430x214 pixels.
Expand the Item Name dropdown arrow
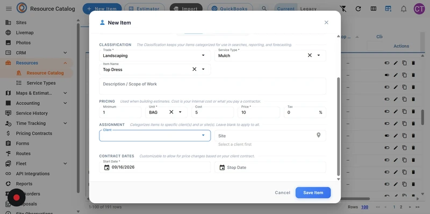203,69
